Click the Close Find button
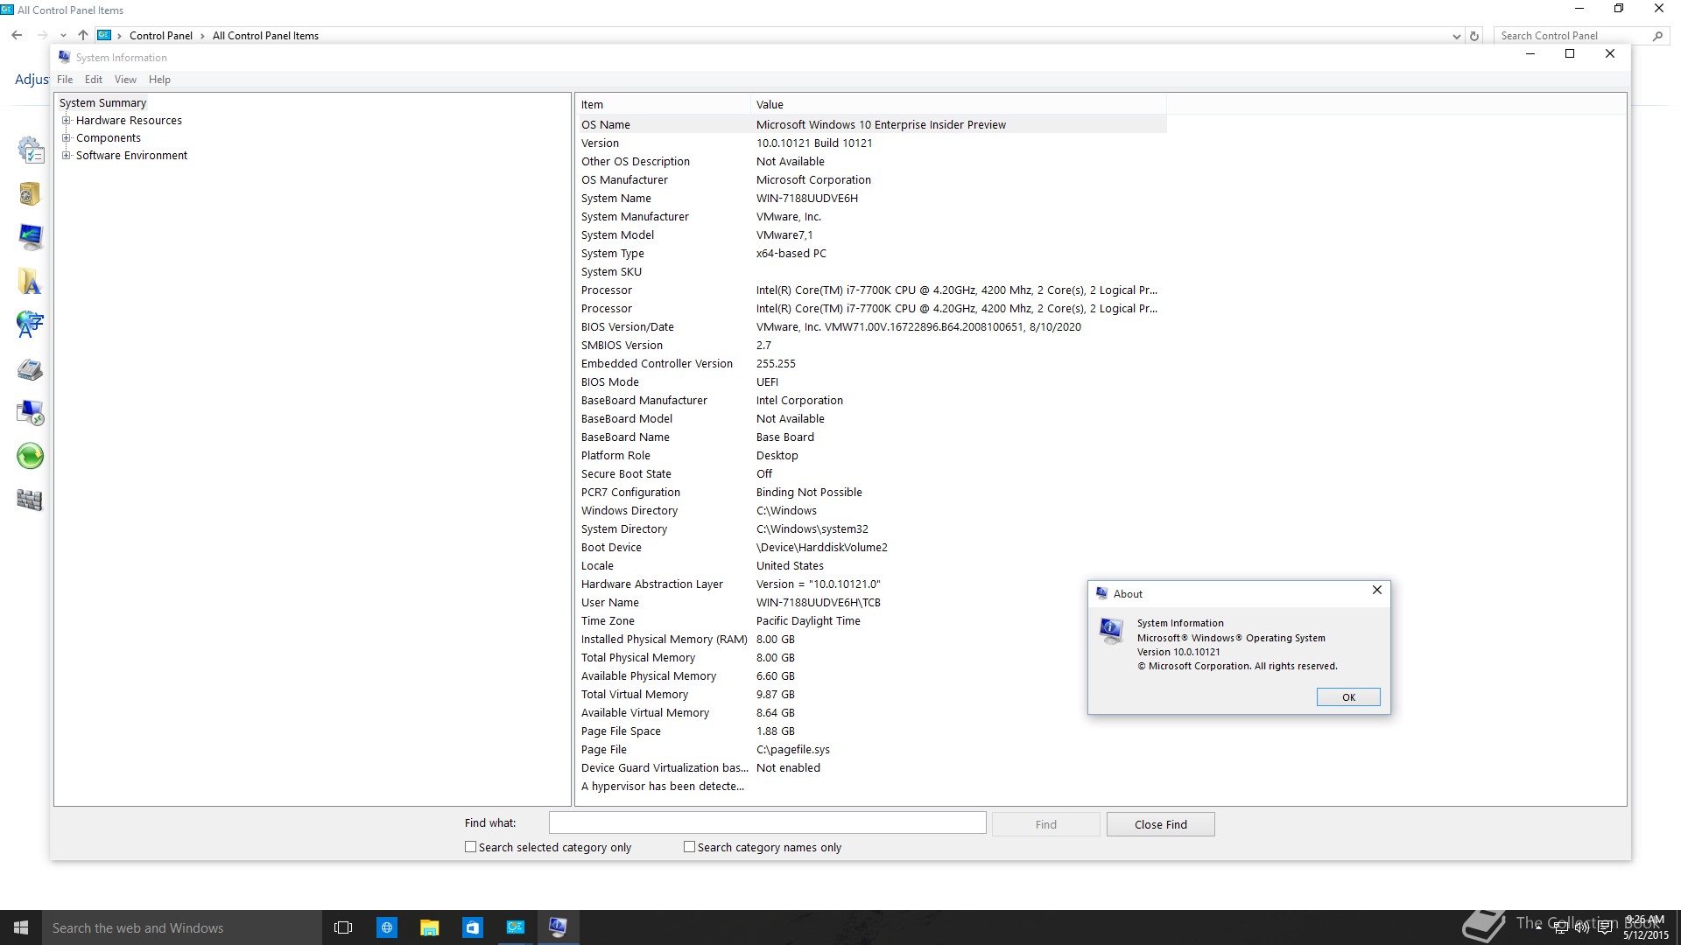 pos(1160,824)
